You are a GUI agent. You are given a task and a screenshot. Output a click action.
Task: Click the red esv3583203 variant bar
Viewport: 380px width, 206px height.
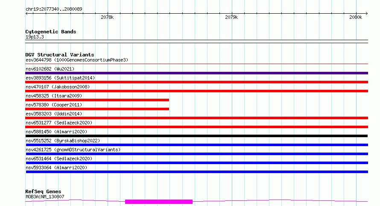(196, 118)
